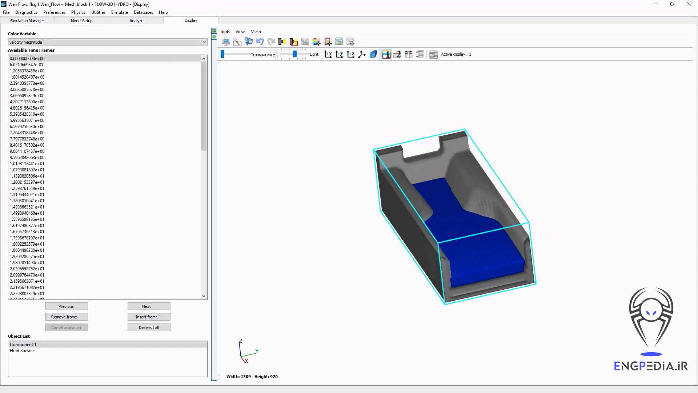Click the color scale legend move icon
Viewport: 698px width, 393px height.
[316, 42]
